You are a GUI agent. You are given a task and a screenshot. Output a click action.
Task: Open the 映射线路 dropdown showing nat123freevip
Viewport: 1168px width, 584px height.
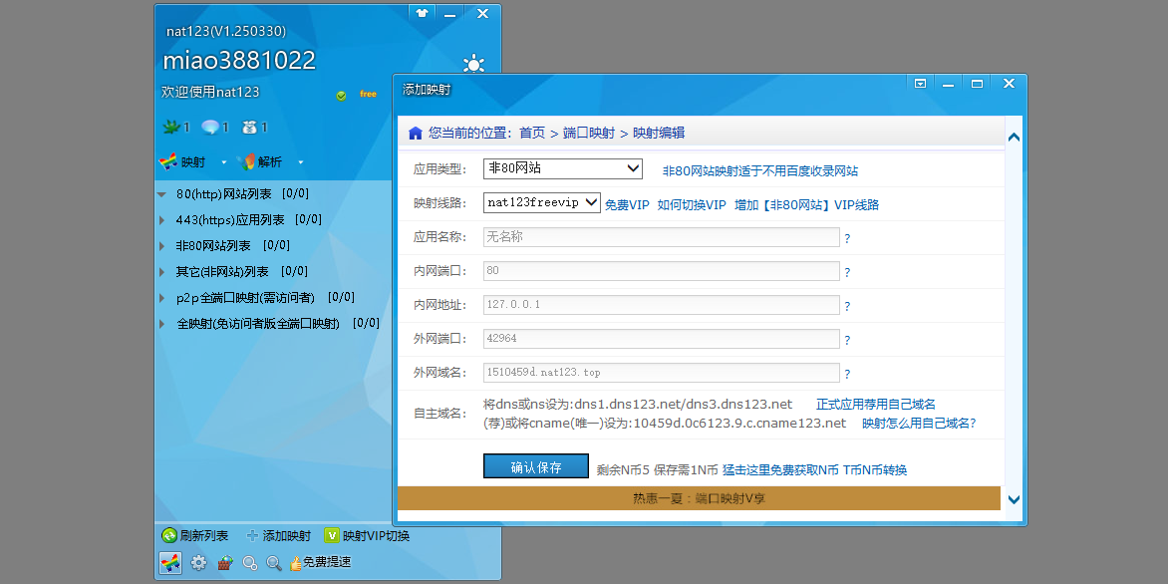pos(541,202)
